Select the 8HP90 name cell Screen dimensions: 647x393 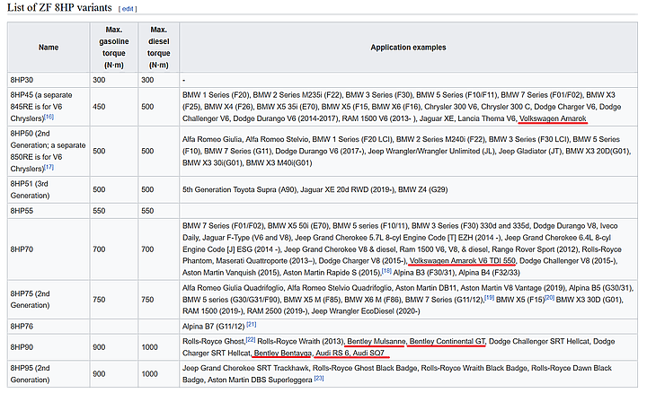coord(49,347)
